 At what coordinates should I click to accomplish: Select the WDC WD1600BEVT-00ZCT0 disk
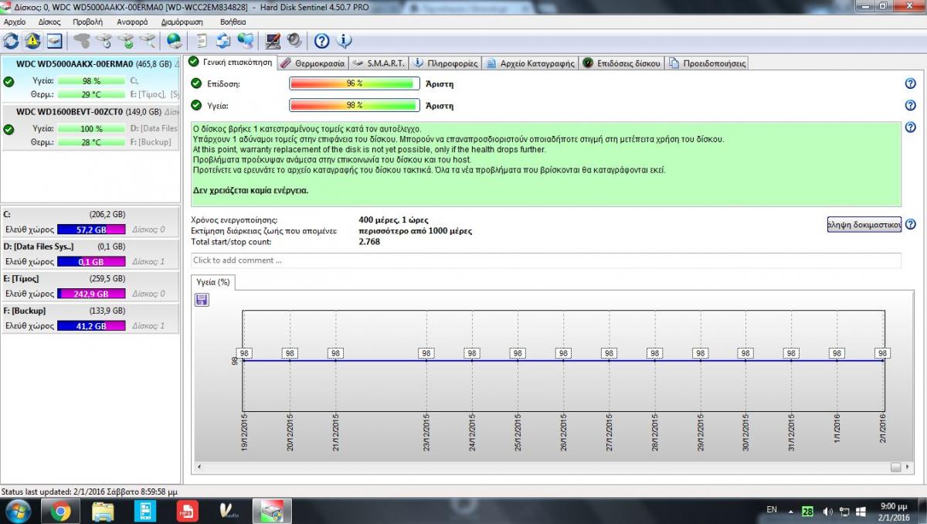90,127
